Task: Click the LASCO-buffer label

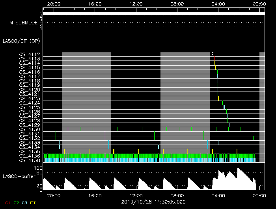Action: [x=19, y=176]
